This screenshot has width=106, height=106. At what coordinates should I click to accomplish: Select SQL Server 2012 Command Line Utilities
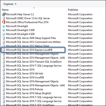tap(33, 42)
